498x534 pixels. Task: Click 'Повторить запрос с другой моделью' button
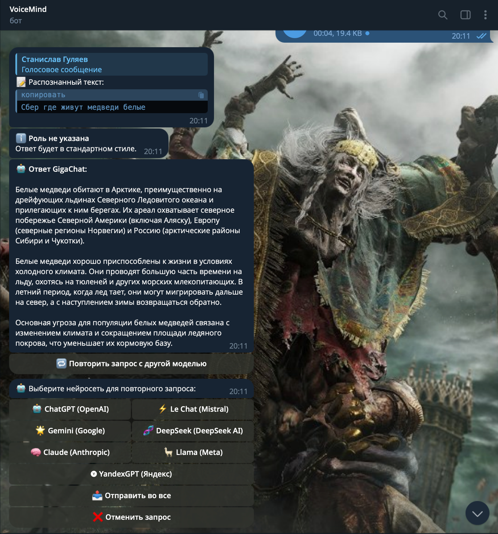(x=131, y=364)
